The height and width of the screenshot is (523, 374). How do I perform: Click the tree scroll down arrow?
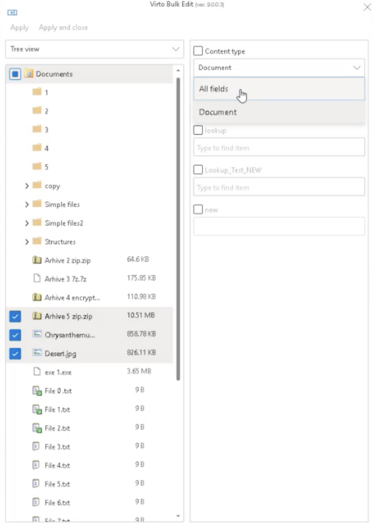(x=178, y=516)
